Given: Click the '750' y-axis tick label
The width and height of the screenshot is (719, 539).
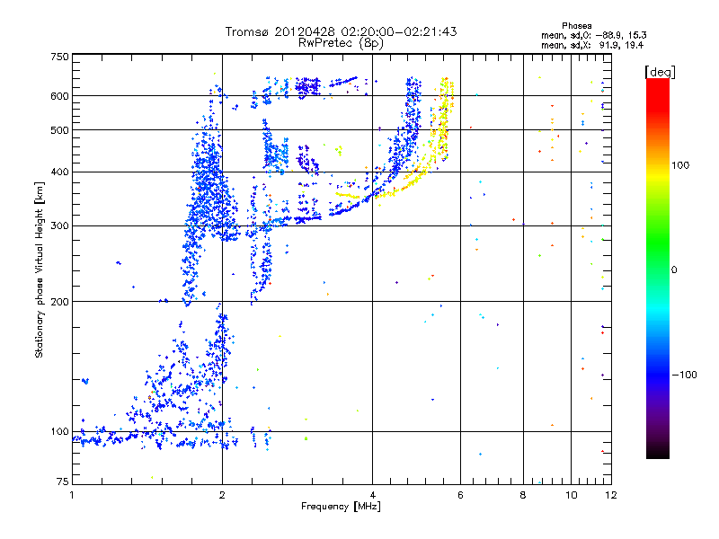Looking at the screenshot, I should (59, 57).
